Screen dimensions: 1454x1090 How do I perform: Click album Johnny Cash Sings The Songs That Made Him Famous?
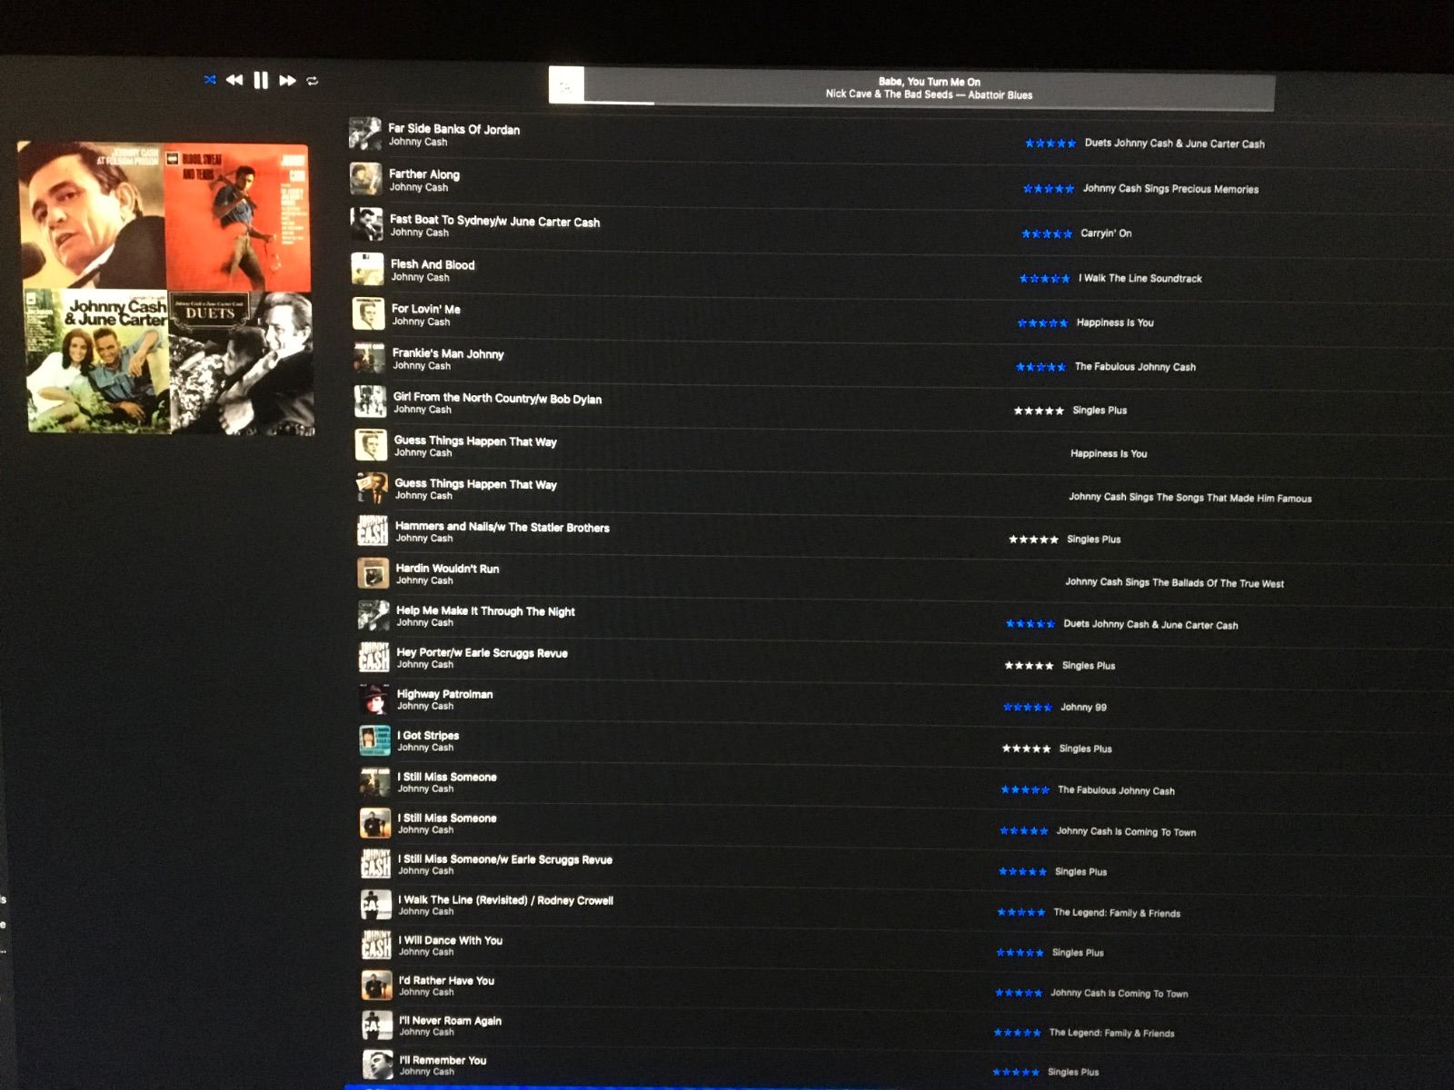(x=1190, y=498)
